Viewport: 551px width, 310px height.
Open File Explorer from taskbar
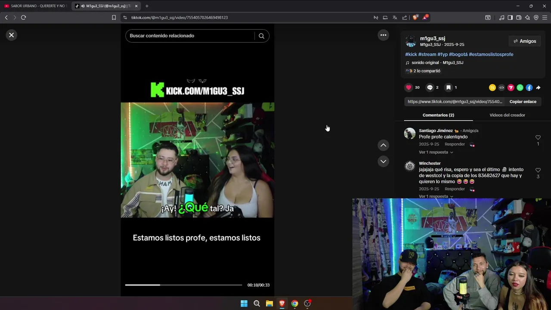[x=269, y=304]
